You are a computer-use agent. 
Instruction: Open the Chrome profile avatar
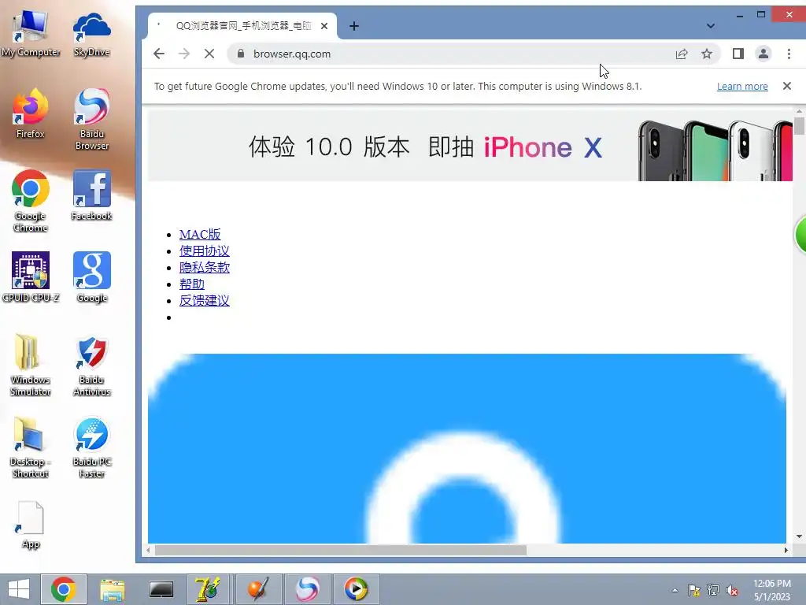point(763,54)
